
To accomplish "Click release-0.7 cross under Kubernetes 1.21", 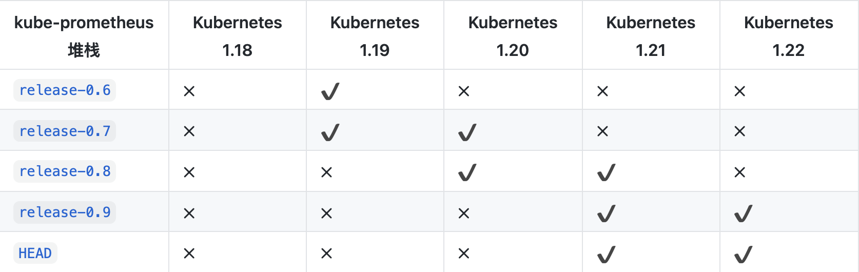I will (602, 131).
